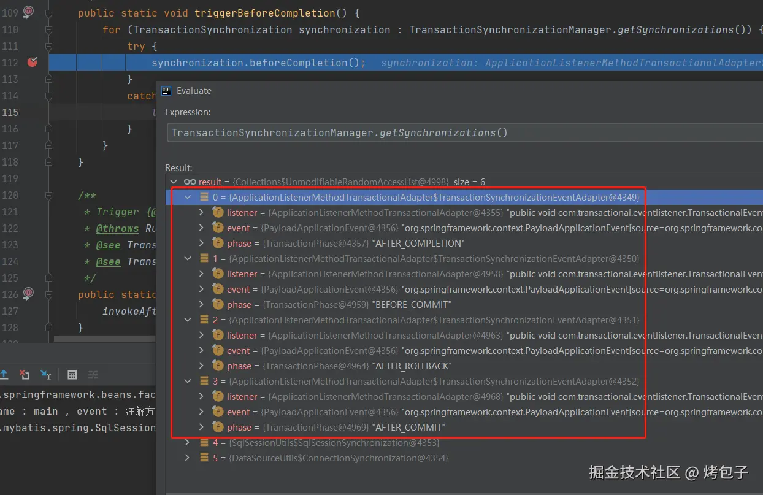Screen dimensions: 763x495
Task: Click the Expression input field
Action: point(465,132)
